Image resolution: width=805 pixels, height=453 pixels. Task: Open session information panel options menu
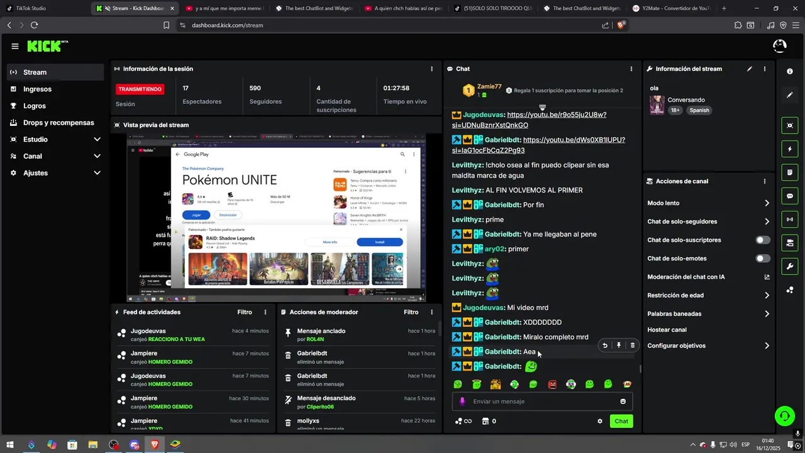431,69
